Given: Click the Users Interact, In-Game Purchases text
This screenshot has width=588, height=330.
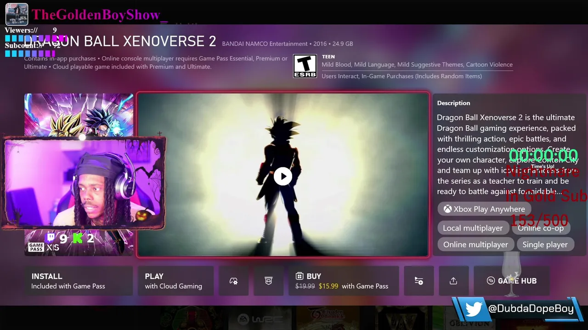Looking at the screenshot, I should point(401,76).
